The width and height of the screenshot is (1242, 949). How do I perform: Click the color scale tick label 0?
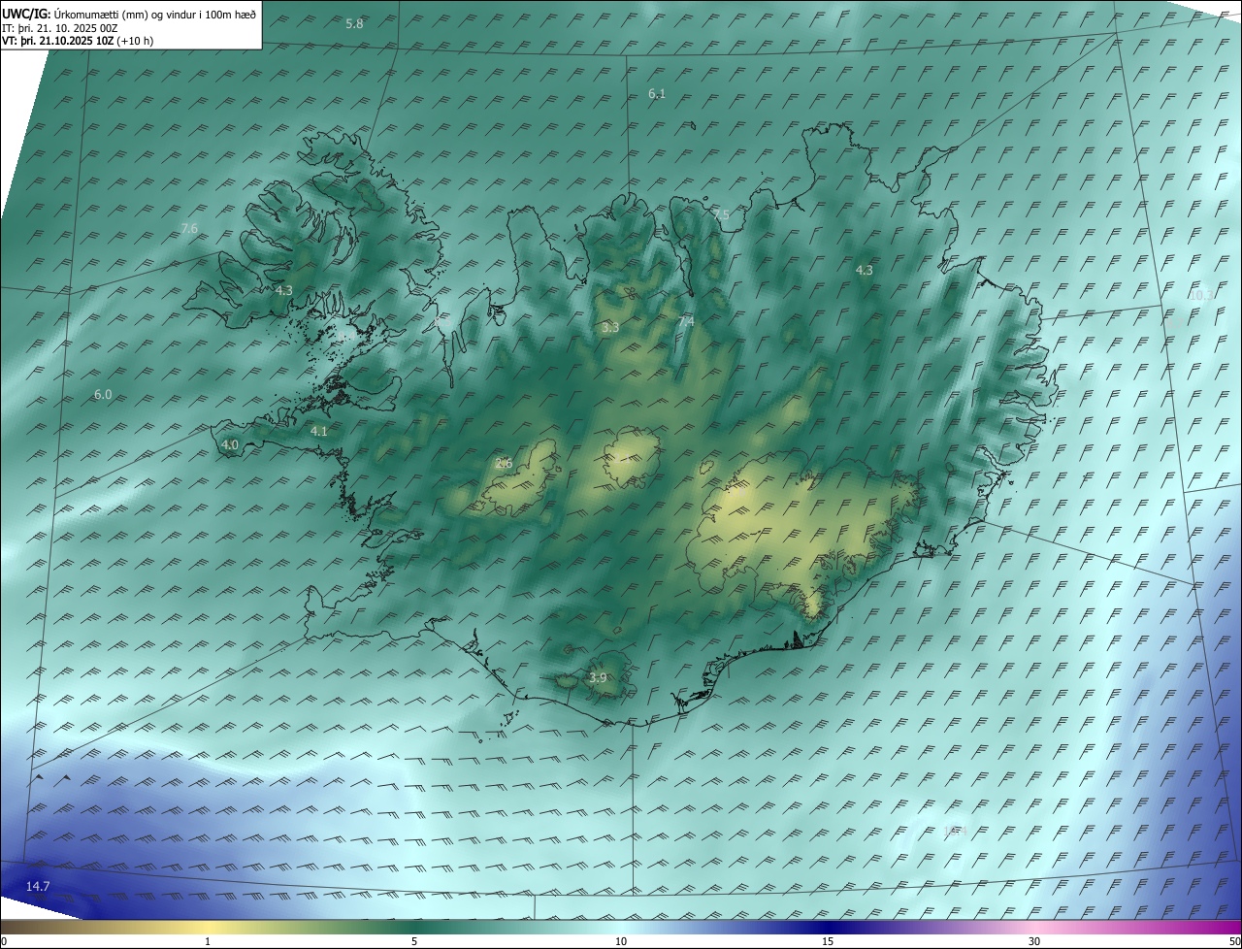tap(4, 941)
